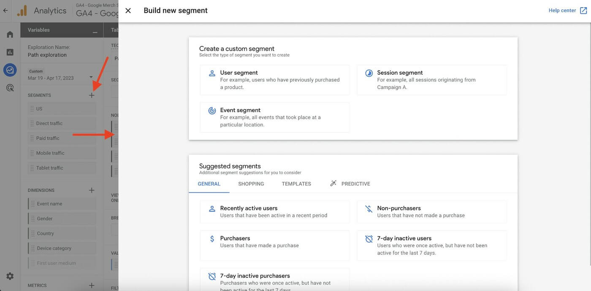Select the 7-day inactive users segment

431,244
